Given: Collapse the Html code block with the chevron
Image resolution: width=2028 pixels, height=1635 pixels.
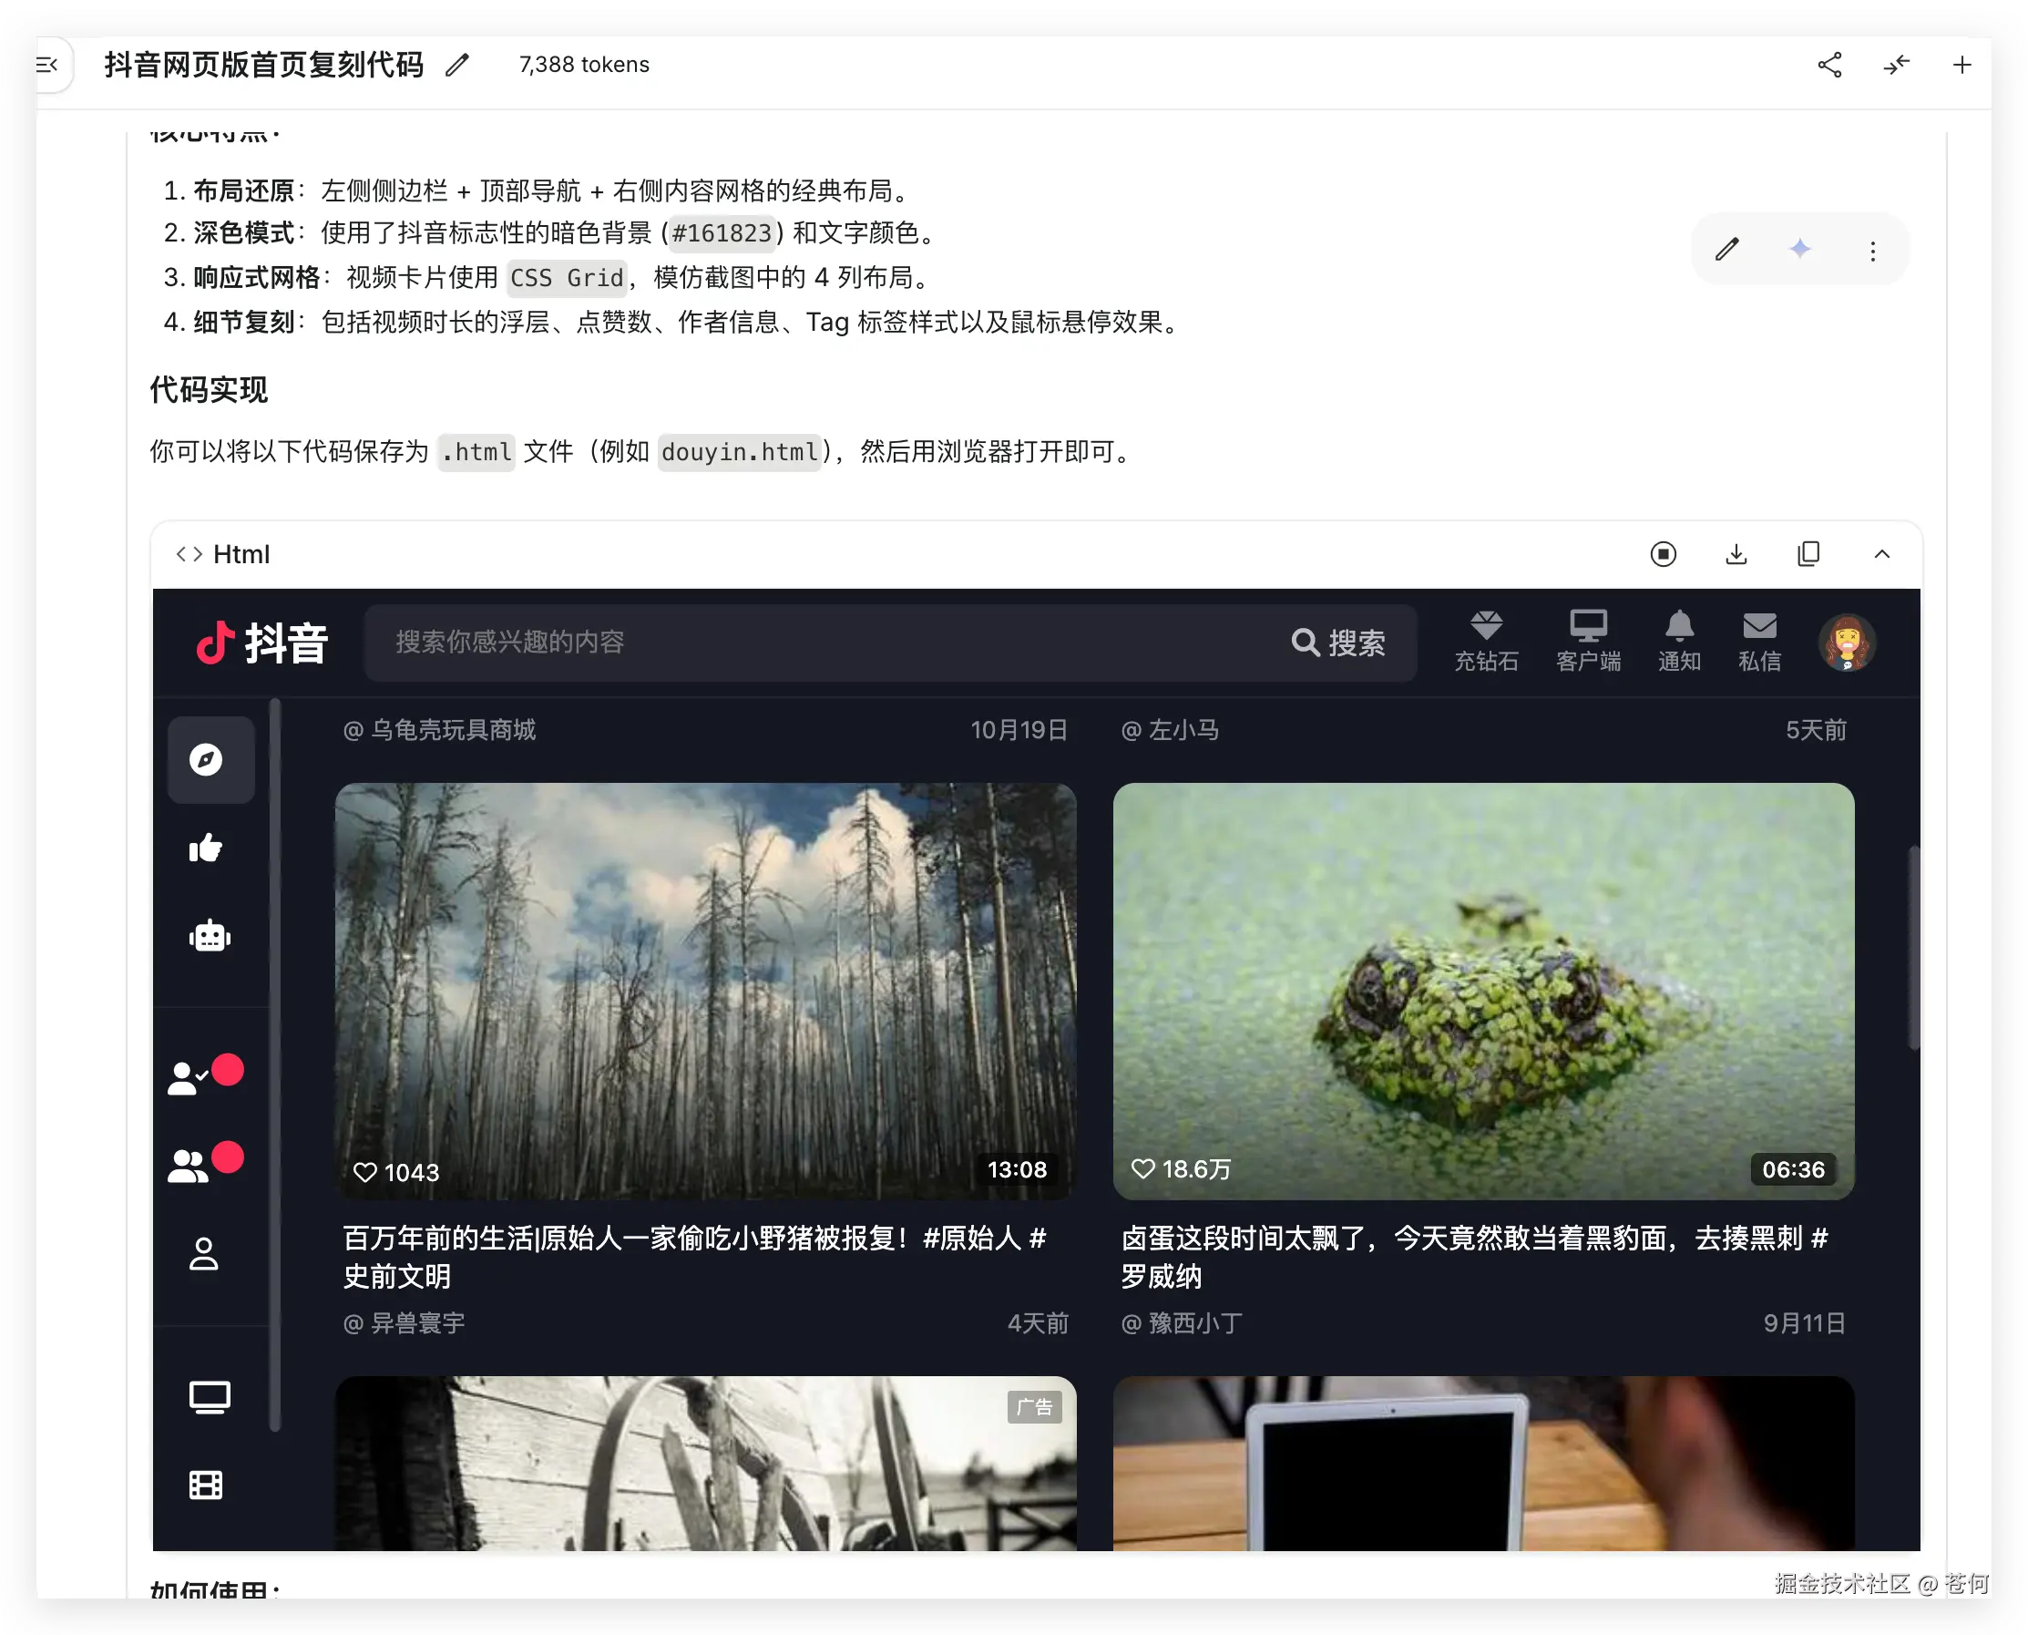Looking at the screenshot, I should (1881, 554).
